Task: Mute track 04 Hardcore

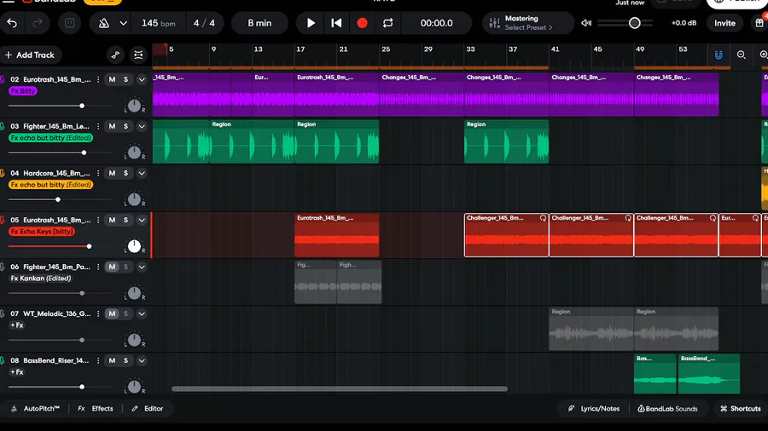Action: tap(112, 173)
